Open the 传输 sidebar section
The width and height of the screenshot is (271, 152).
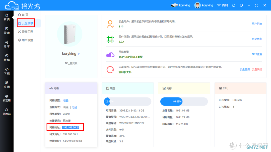coord(7,58)
